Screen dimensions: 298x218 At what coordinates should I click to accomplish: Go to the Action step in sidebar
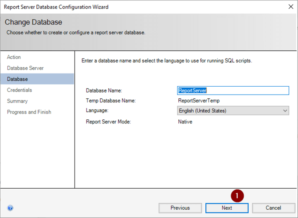(x=14, y=57)
